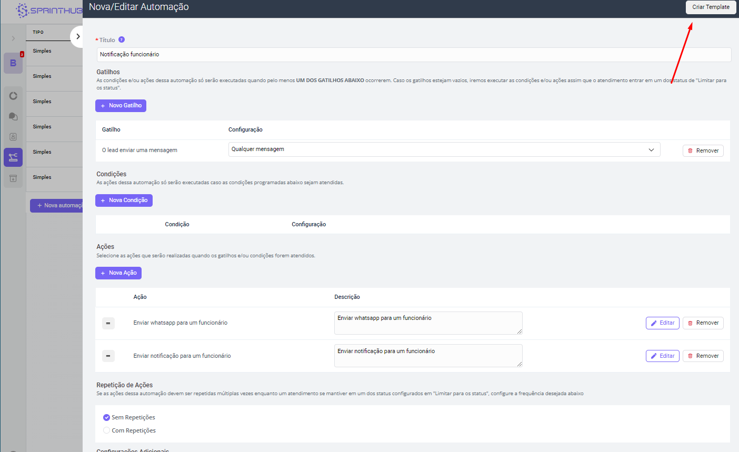Open the chat icon in the sidebar
Viewport: 739px width, 452px height.
[13, 116]
